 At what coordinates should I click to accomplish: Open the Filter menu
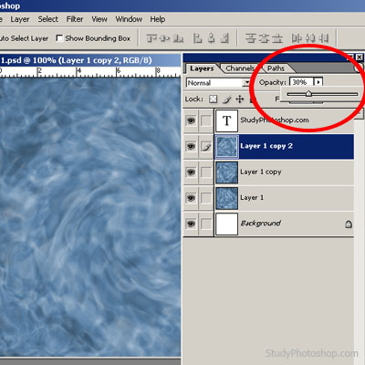click(x=75, y=19)
